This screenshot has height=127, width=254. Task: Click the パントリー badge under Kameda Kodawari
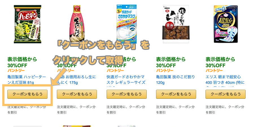[x=165, y=71]
